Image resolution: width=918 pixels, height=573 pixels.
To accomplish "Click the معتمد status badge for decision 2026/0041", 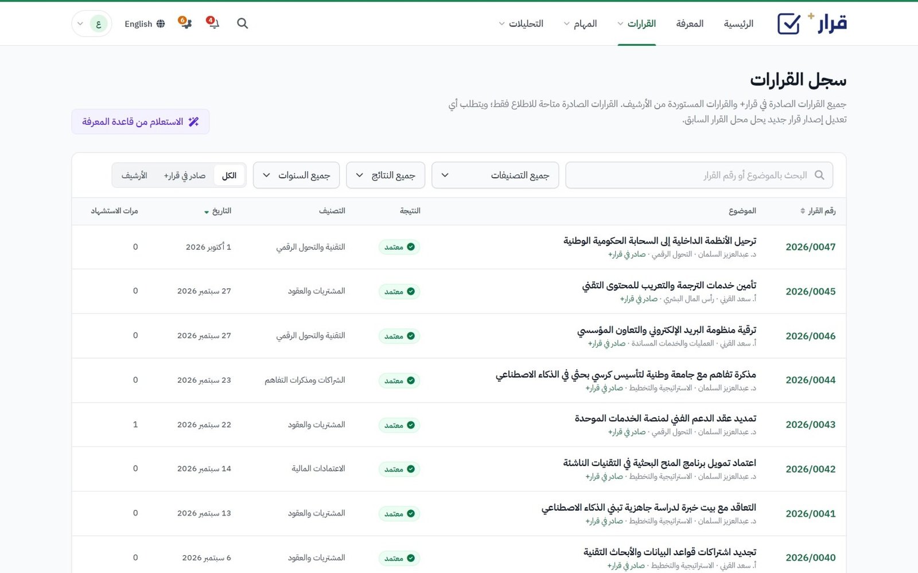I will click(399, 514).
